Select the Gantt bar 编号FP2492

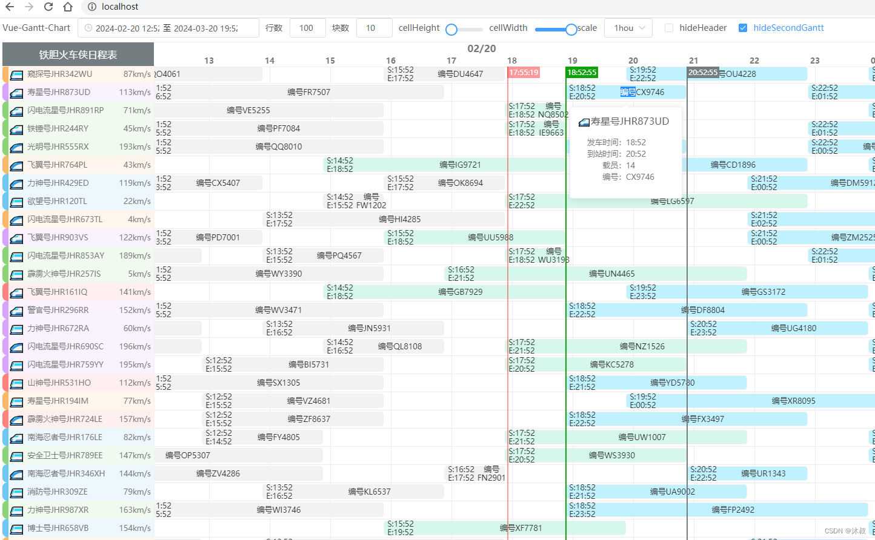tap(717, 510)
